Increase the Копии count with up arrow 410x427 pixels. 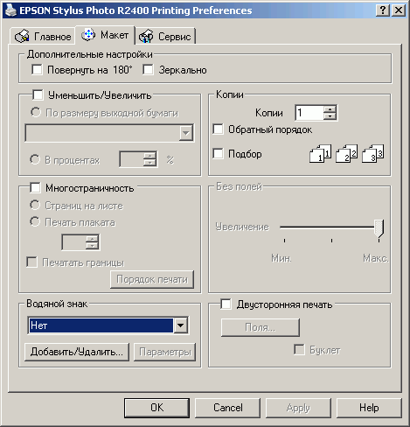click(x=330, y=109)
